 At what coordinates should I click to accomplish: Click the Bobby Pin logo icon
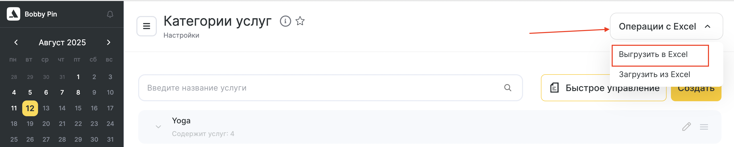[x=13, y=14]
